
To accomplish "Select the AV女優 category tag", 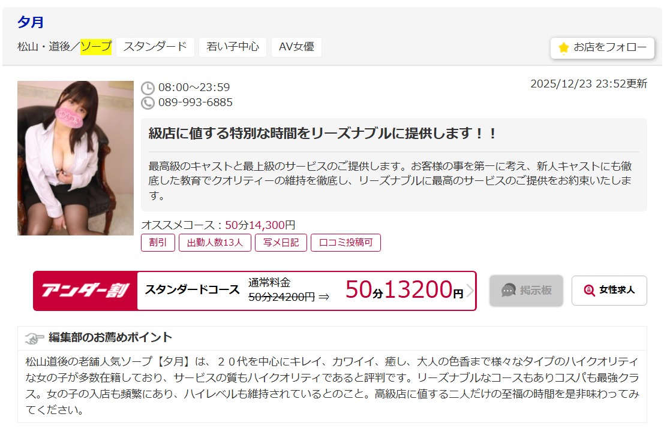I will 296,47.
